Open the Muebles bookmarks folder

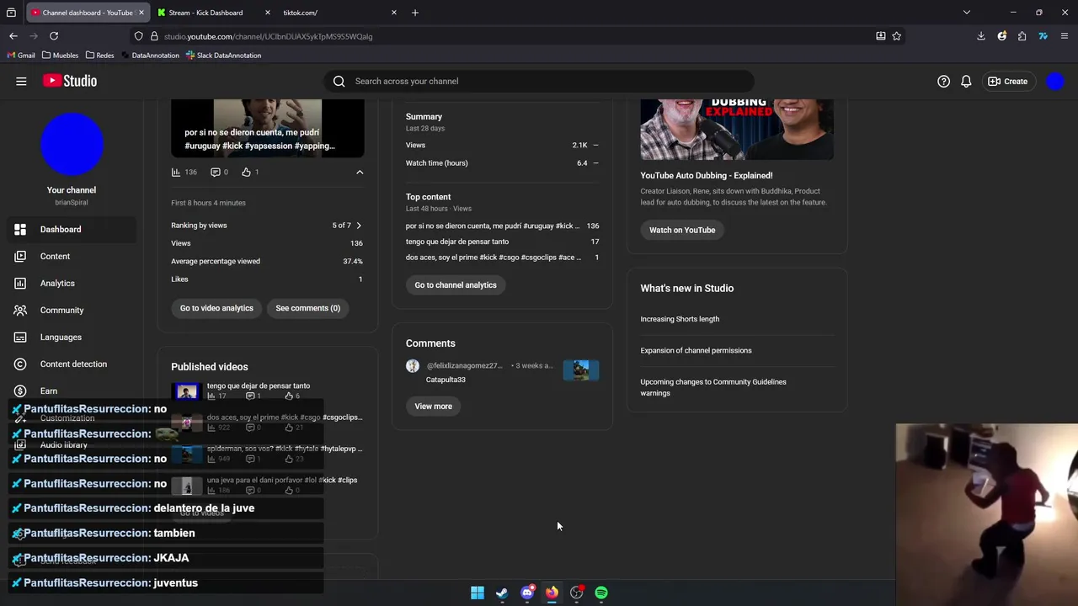[x=60, y=56]
